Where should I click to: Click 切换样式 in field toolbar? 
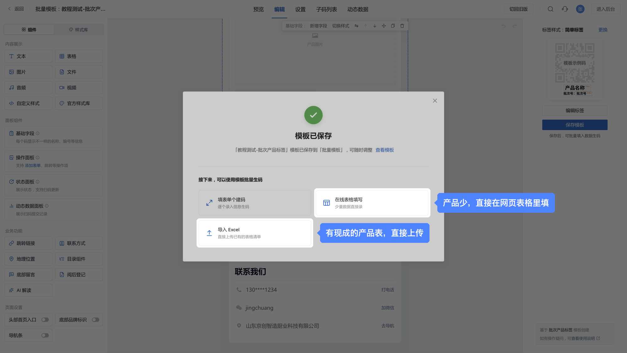(340, 26)
